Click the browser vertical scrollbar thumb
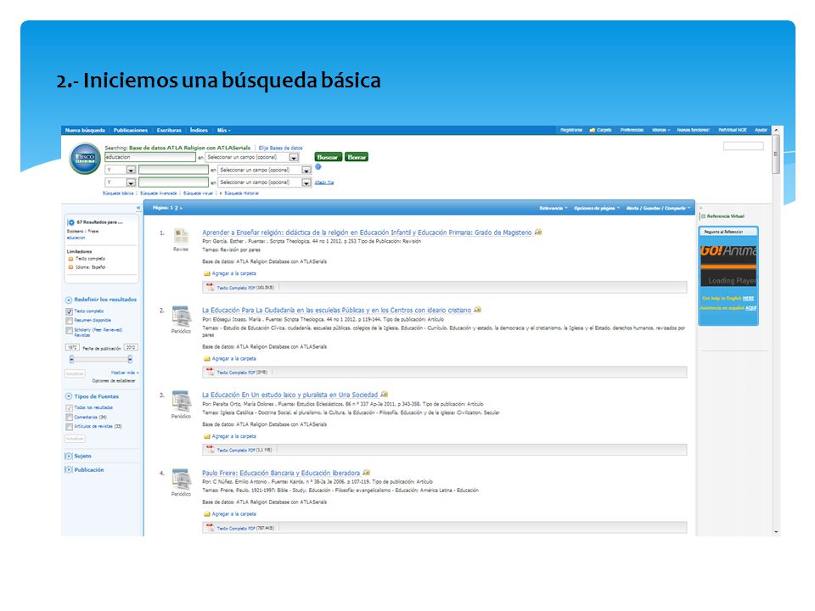The width and height of the screenshot is (815, 611). point(776,154)
